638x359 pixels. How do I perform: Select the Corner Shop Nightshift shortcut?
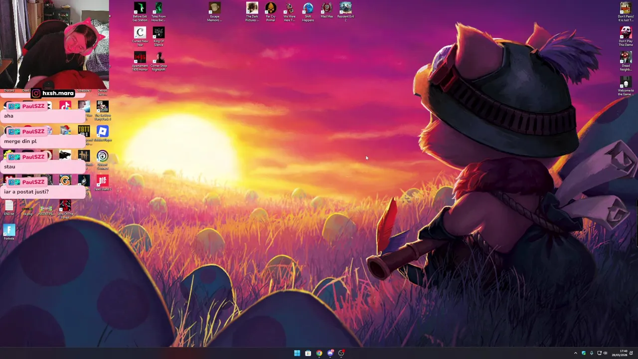tap(159, 61)
